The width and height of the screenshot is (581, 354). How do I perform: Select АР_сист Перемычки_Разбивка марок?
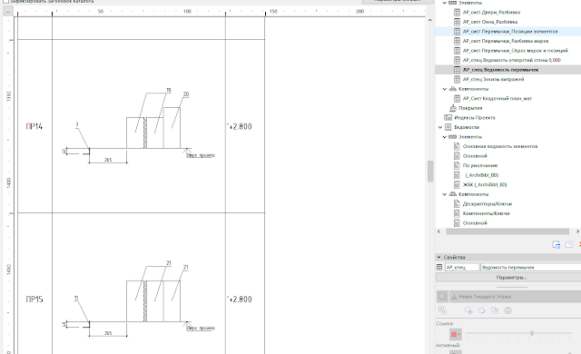pos(506,41)
